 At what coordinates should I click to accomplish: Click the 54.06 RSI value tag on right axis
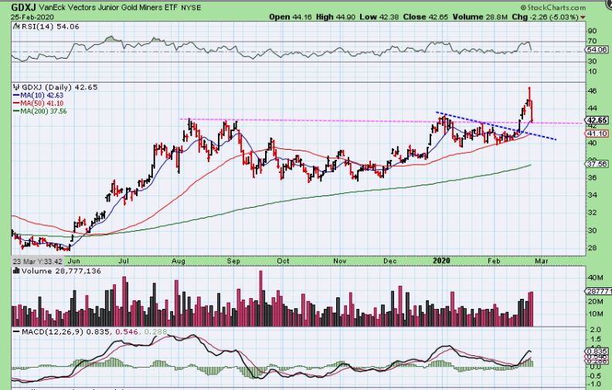pos(597,49)
